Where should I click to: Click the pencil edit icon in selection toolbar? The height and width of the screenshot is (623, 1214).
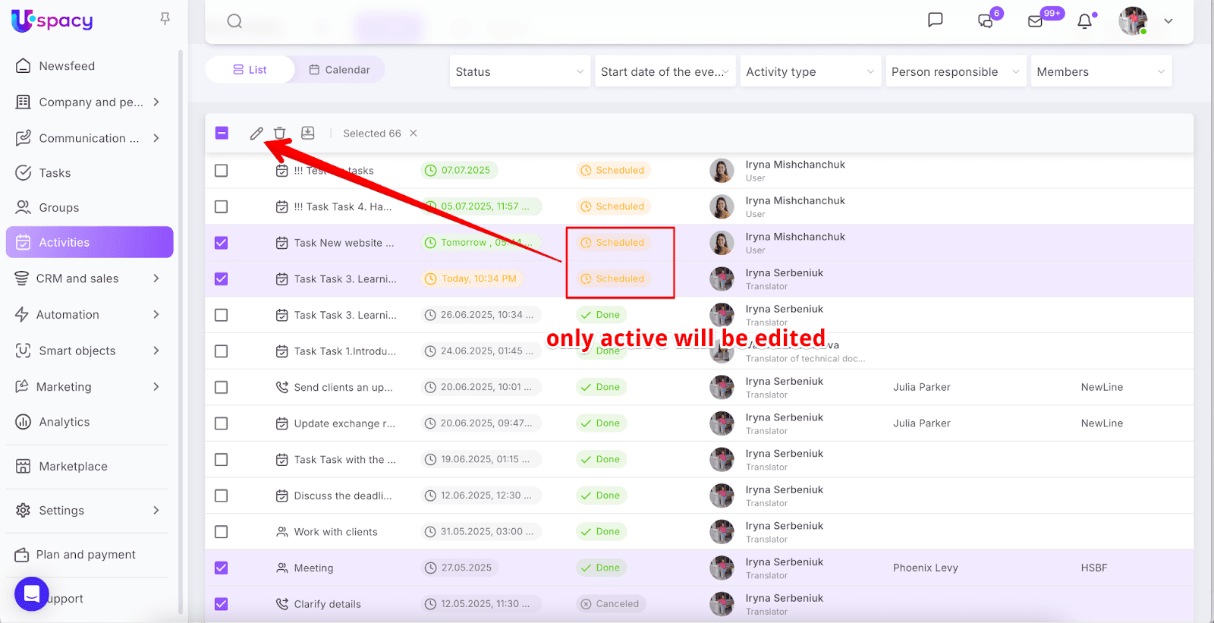(256, 134)
